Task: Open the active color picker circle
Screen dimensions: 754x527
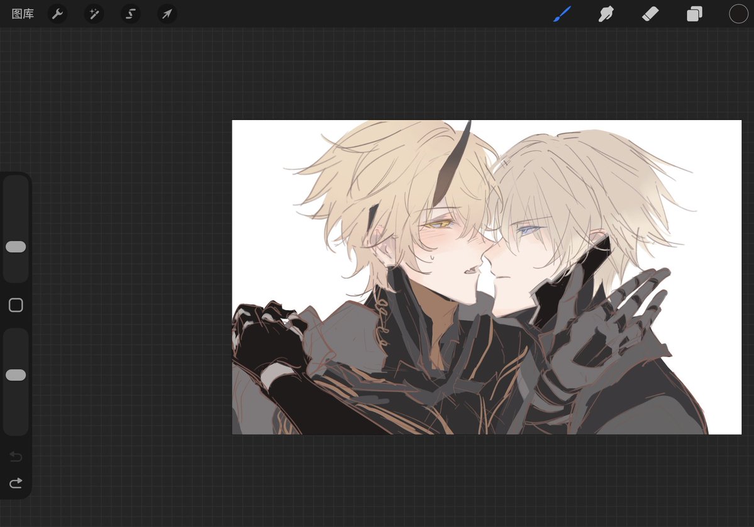Action: tap(739, 14)
